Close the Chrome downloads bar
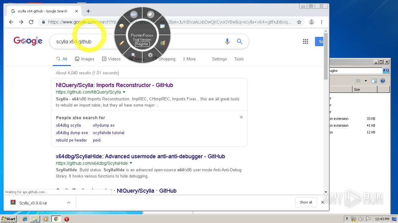Image resolution: width=398 pixels, height=223 pixels. (x=322, y=202)
